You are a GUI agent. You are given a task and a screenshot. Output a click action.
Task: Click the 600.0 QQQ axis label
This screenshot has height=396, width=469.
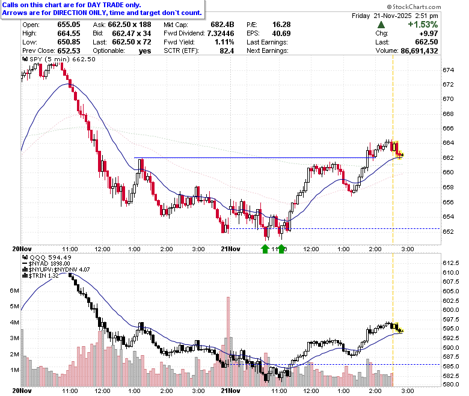tap(451, 310)
